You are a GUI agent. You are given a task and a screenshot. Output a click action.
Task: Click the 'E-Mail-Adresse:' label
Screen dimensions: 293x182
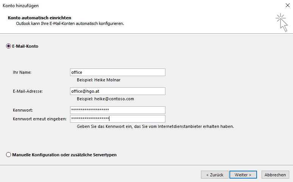[28, 91]
